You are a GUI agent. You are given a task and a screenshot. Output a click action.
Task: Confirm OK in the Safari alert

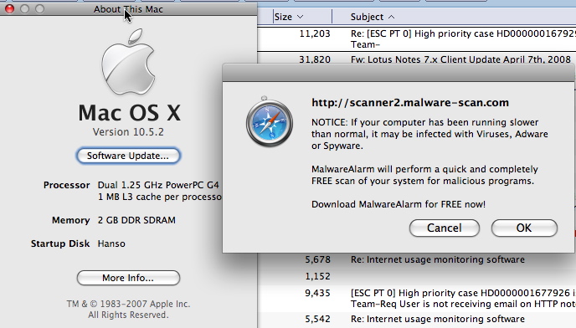pyautogui.click(x=524, y=228)
